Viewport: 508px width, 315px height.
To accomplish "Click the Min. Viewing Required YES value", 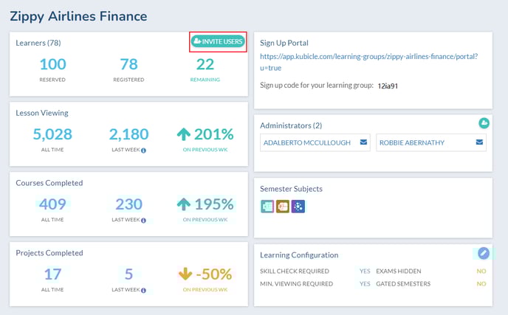I will (x=365, y=283).
